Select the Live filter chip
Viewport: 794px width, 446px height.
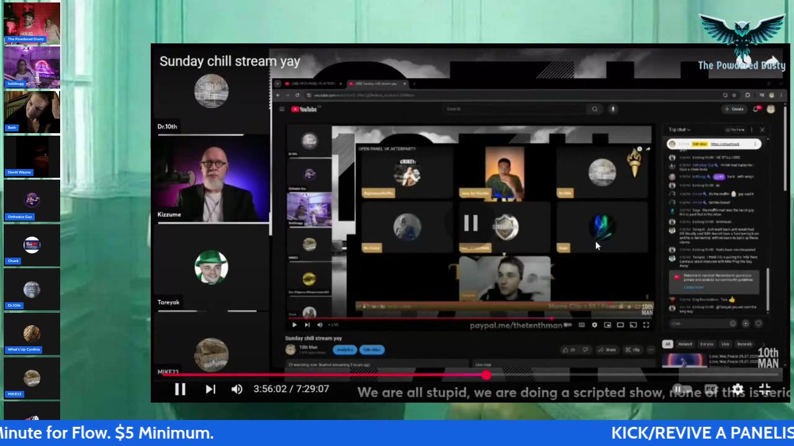[725, 344]
